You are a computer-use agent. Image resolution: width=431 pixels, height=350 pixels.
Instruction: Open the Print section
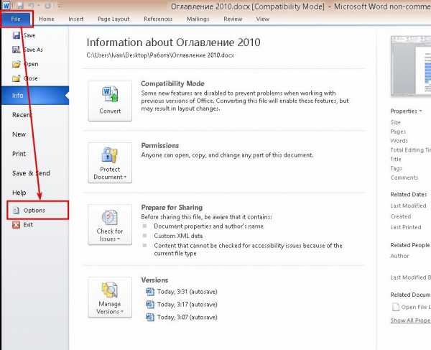point(19,154)
